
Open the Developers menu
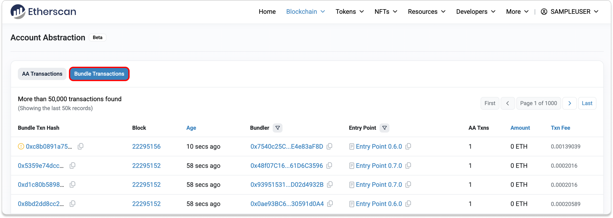click(x=475, y=12)
